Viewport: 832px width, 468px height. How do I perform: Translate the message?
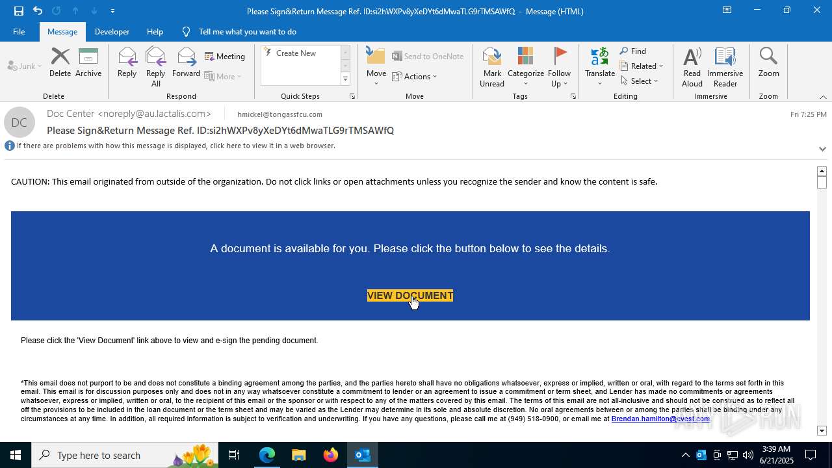pyautogui.click(x=600, y=67)
